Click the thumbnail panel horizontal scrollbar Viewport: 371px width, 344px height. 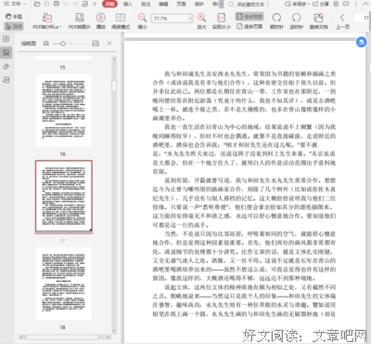point(62,337)
